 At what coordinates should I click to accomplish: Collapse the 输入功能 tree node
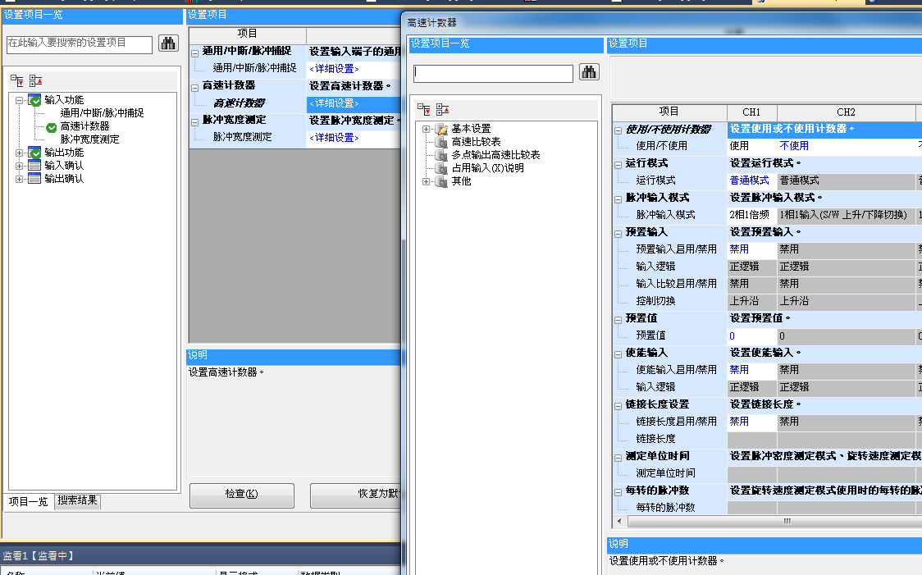click(20, 100)
